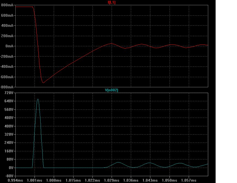Click the 1.057ms time label
237x183 pixels.
pos(189,180)
